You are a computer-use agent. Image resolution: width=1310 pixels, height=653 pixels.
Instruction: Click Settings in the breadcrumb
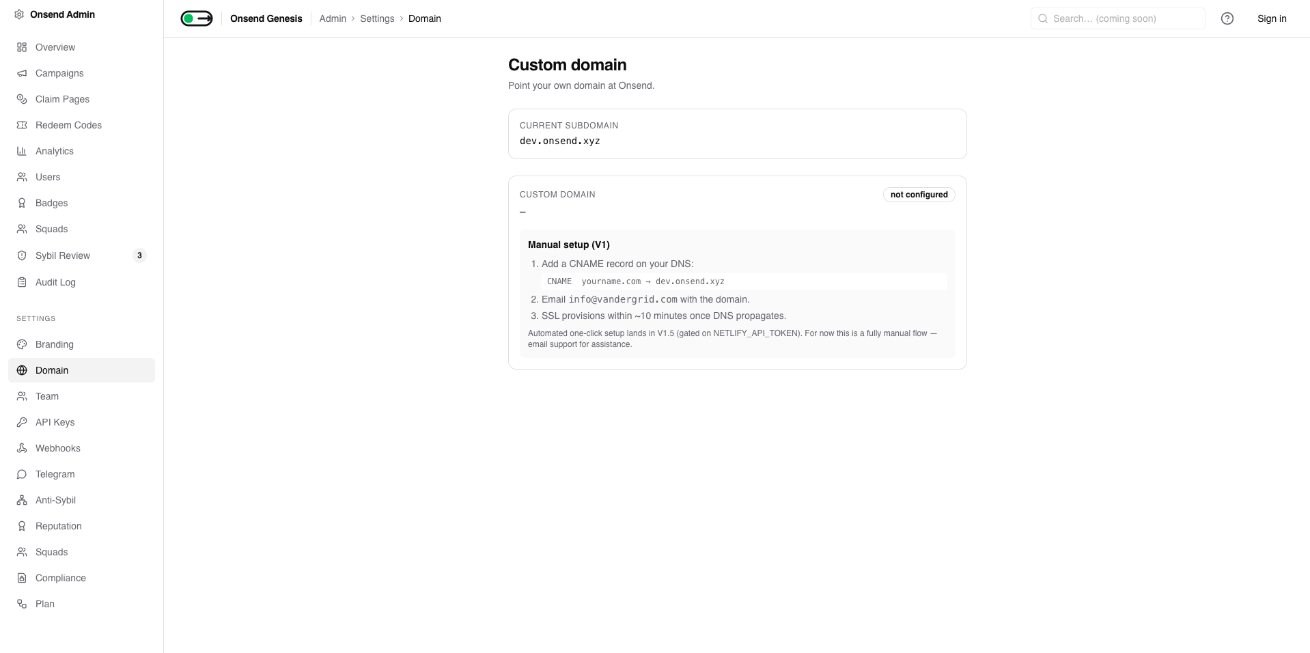coord(377,18)
